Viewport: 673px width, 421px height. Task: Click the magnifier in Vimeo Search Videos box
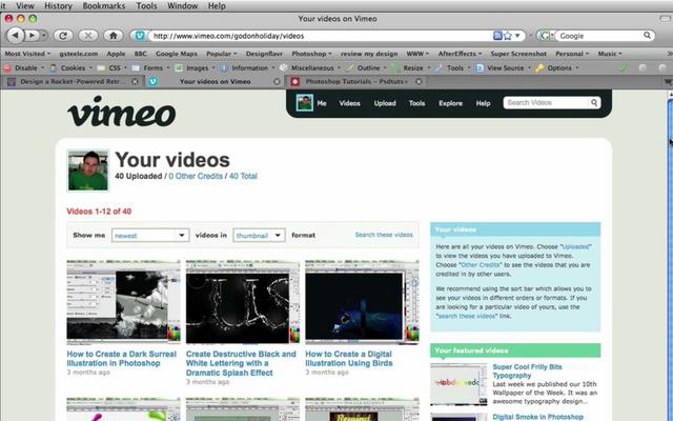pos(594,103)
